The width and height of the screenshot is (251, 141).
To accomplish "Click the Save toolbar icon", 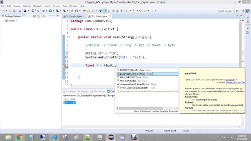I will point(10,11).
